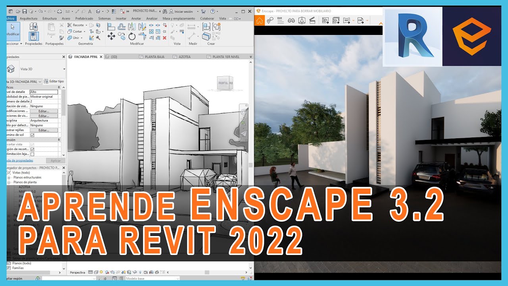Image resolution: width=508 pixels, height=286 pixels.
Task: Click Revit Save icon in quick access toolbar
Action: [x=25, y=12]
